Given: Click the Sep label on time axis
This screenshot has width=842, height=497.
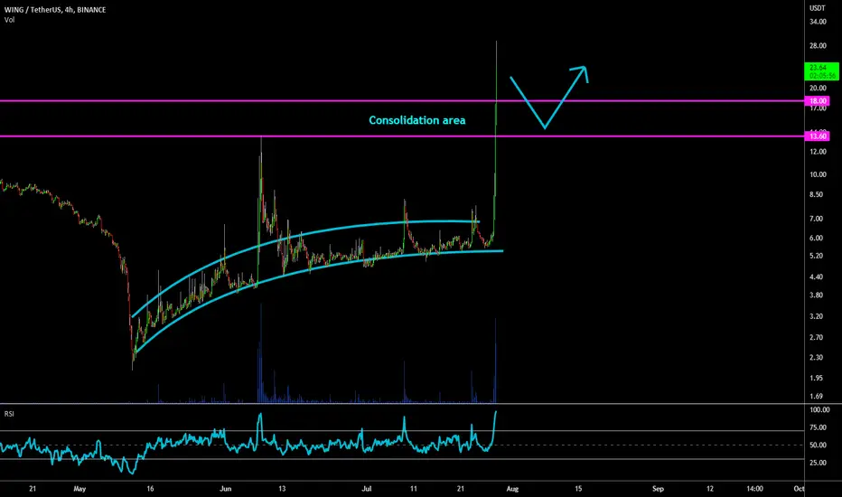Looking at the screenshot, I should (x=658, y=489).
